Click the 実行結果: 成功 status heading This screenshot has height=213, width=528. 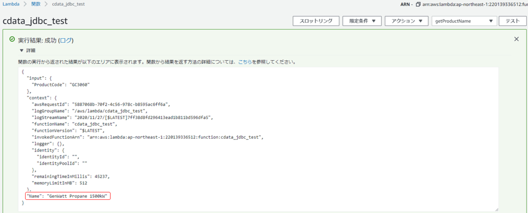pos(37,40)
